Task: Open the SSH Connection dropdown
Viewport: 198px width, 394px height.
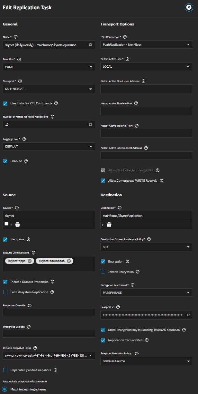Action: pos(147,45)
